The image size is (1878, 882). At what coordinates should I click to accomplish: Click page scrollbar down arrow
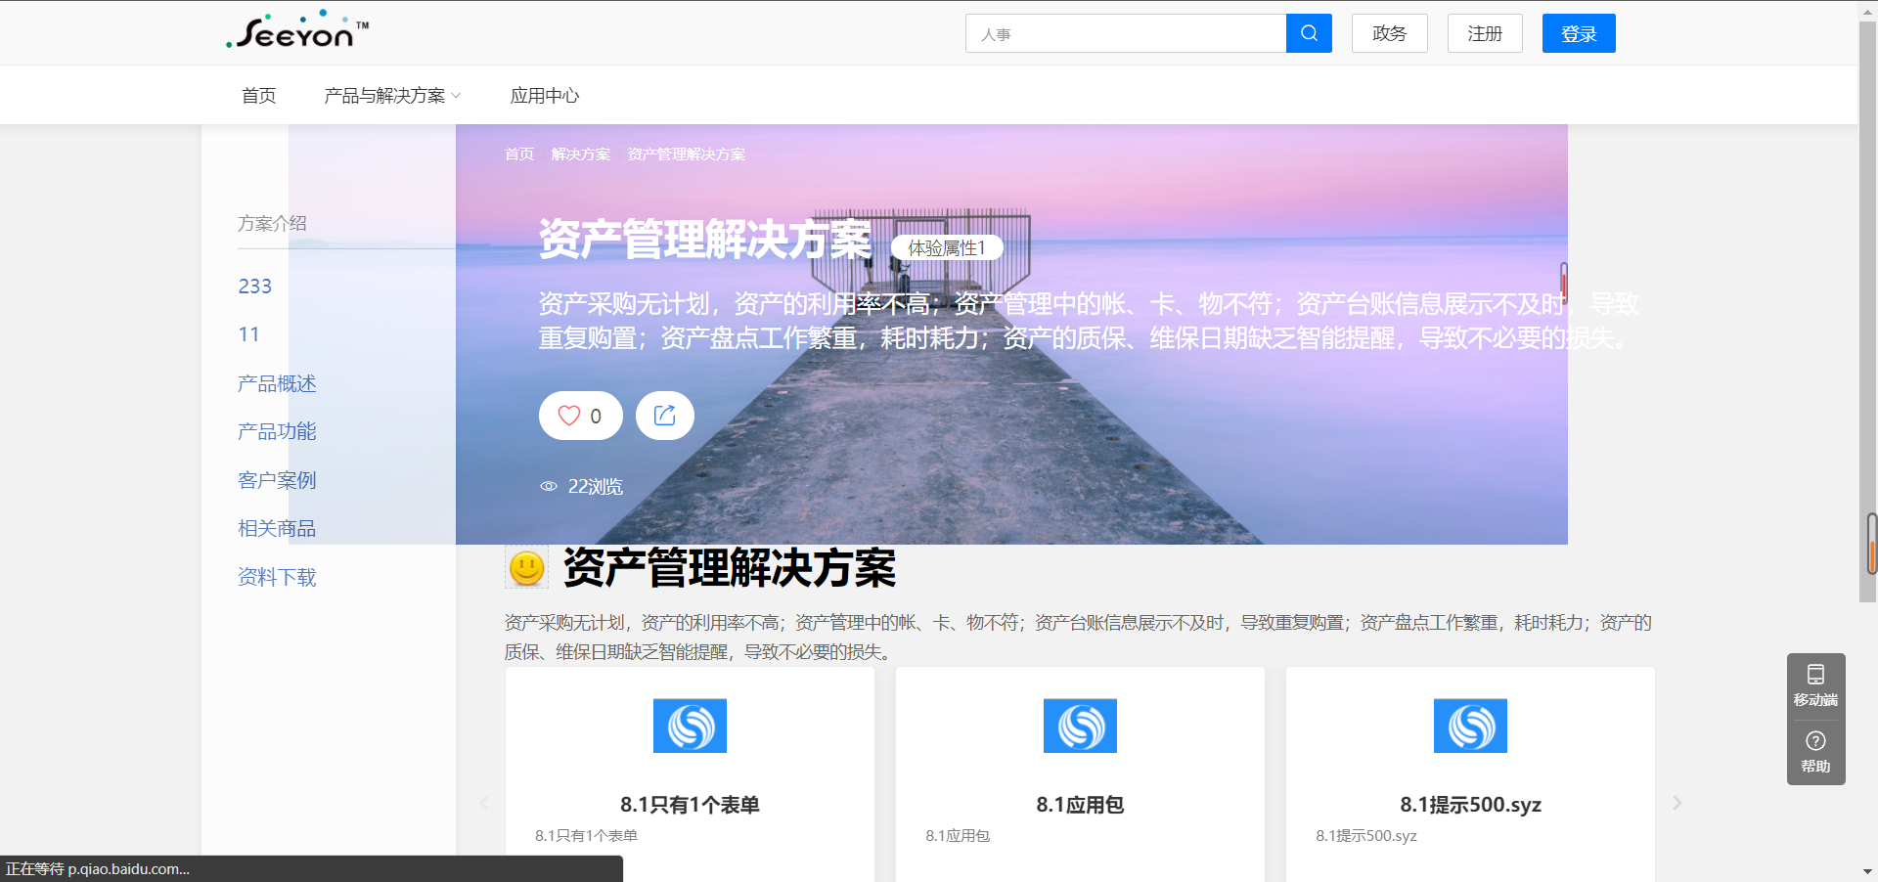click(1868, 871)
